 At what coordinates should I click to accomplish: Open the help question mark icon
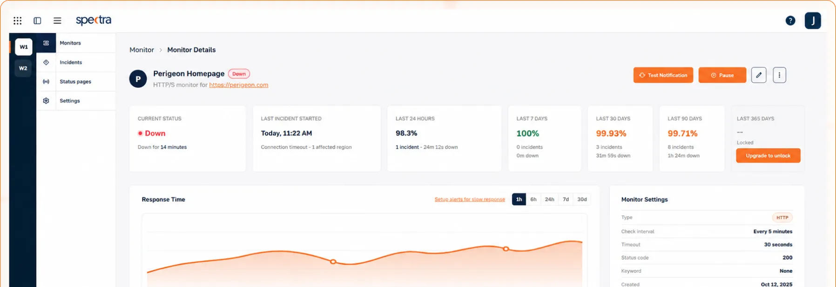pyautogui.click(x=790, y=20)
